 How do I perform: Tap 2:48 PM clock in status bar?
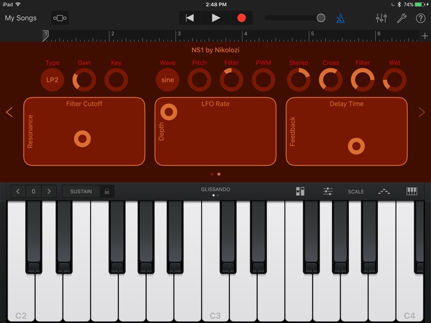click(x=216, y=5)
